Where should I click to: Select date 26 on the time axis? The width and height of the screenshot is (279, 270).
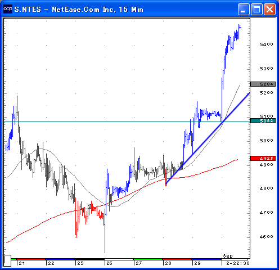pyautogui.click(x=109, y=263)
